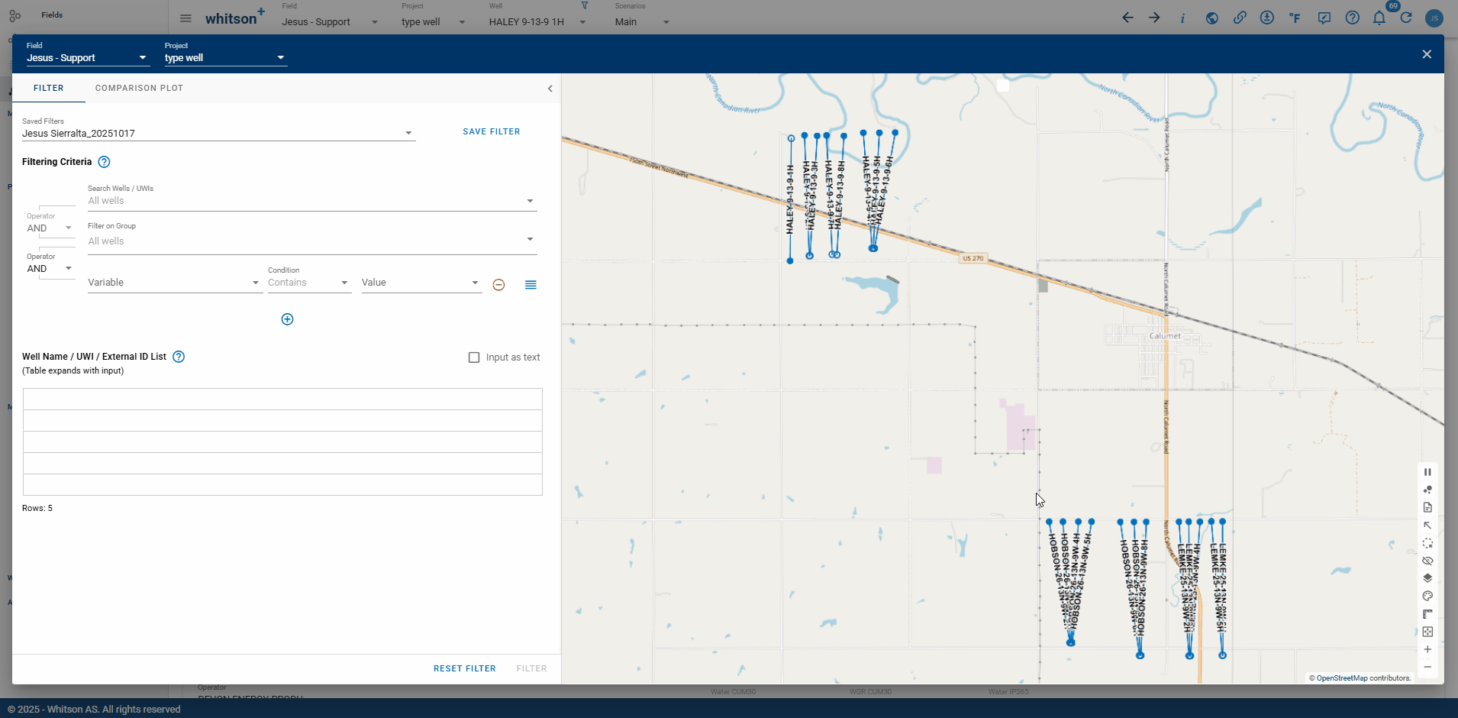Click the Save Filter button
The image size is (1458, 718).
click(491, 131)
